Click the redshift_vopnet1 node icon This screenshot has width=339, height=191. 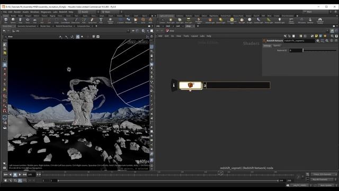(x=190, y=85)
